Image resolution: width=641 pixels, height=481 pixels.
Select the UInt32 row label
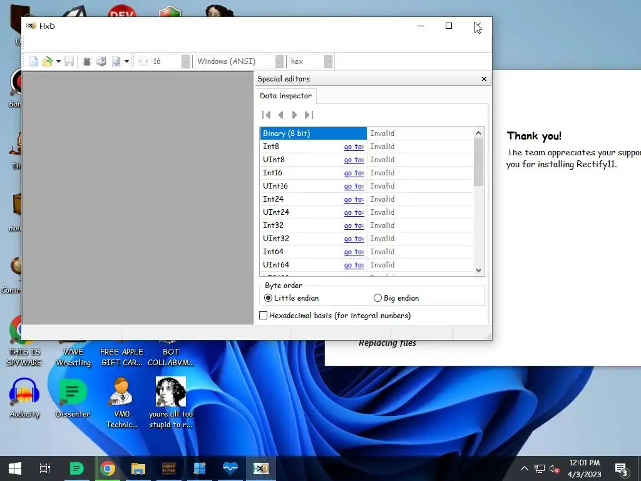tap(276, 239)
